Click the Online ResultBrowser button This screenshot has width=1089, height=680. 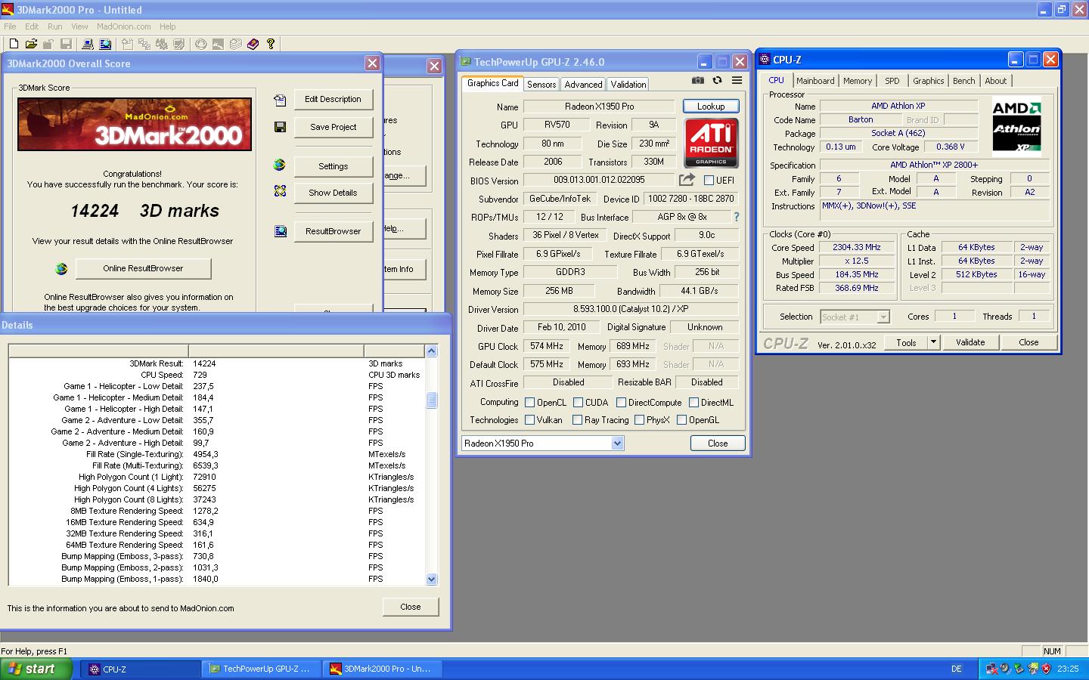(x=143, y=268)
